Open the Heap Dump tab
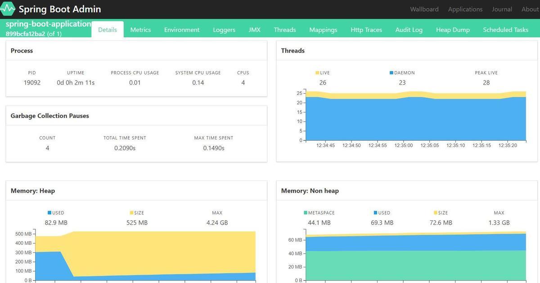The image size is (540, 283). 453,29
